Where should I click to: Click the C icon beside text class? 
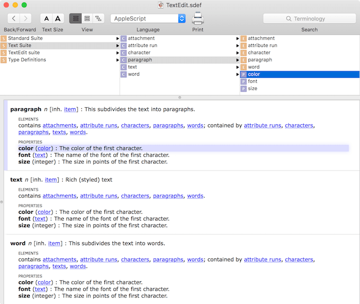(x=123, y=67)
